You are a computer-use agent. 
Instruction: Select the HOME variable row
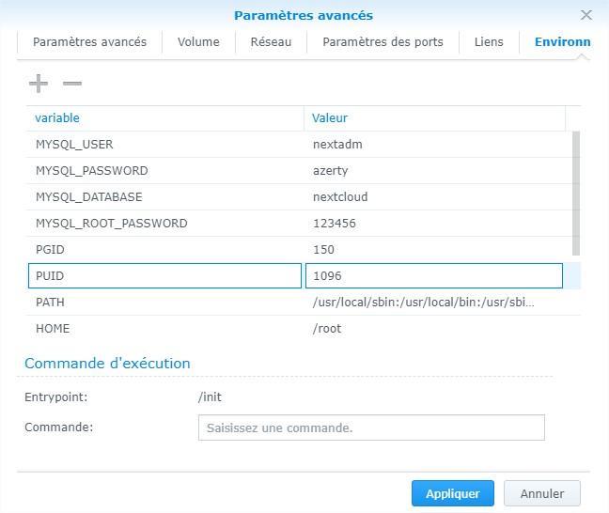tap(53, 329)
